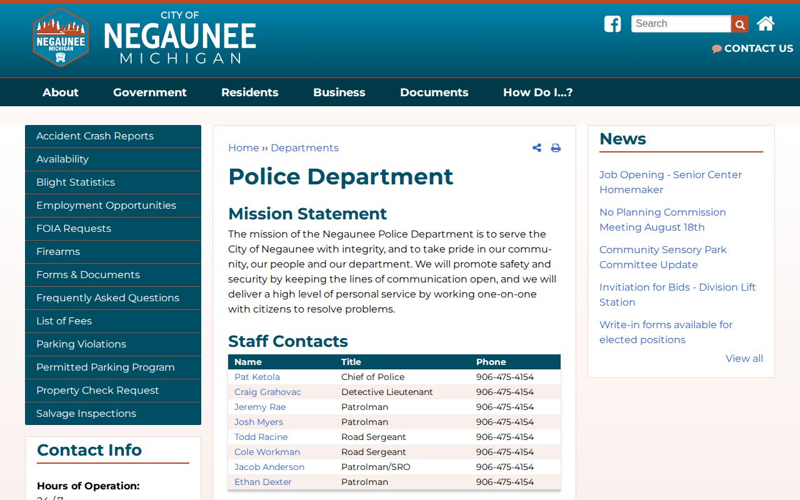Open Salvage Inspections sidebar link
The width and height of the screenshot is (800, 500).
113,414
